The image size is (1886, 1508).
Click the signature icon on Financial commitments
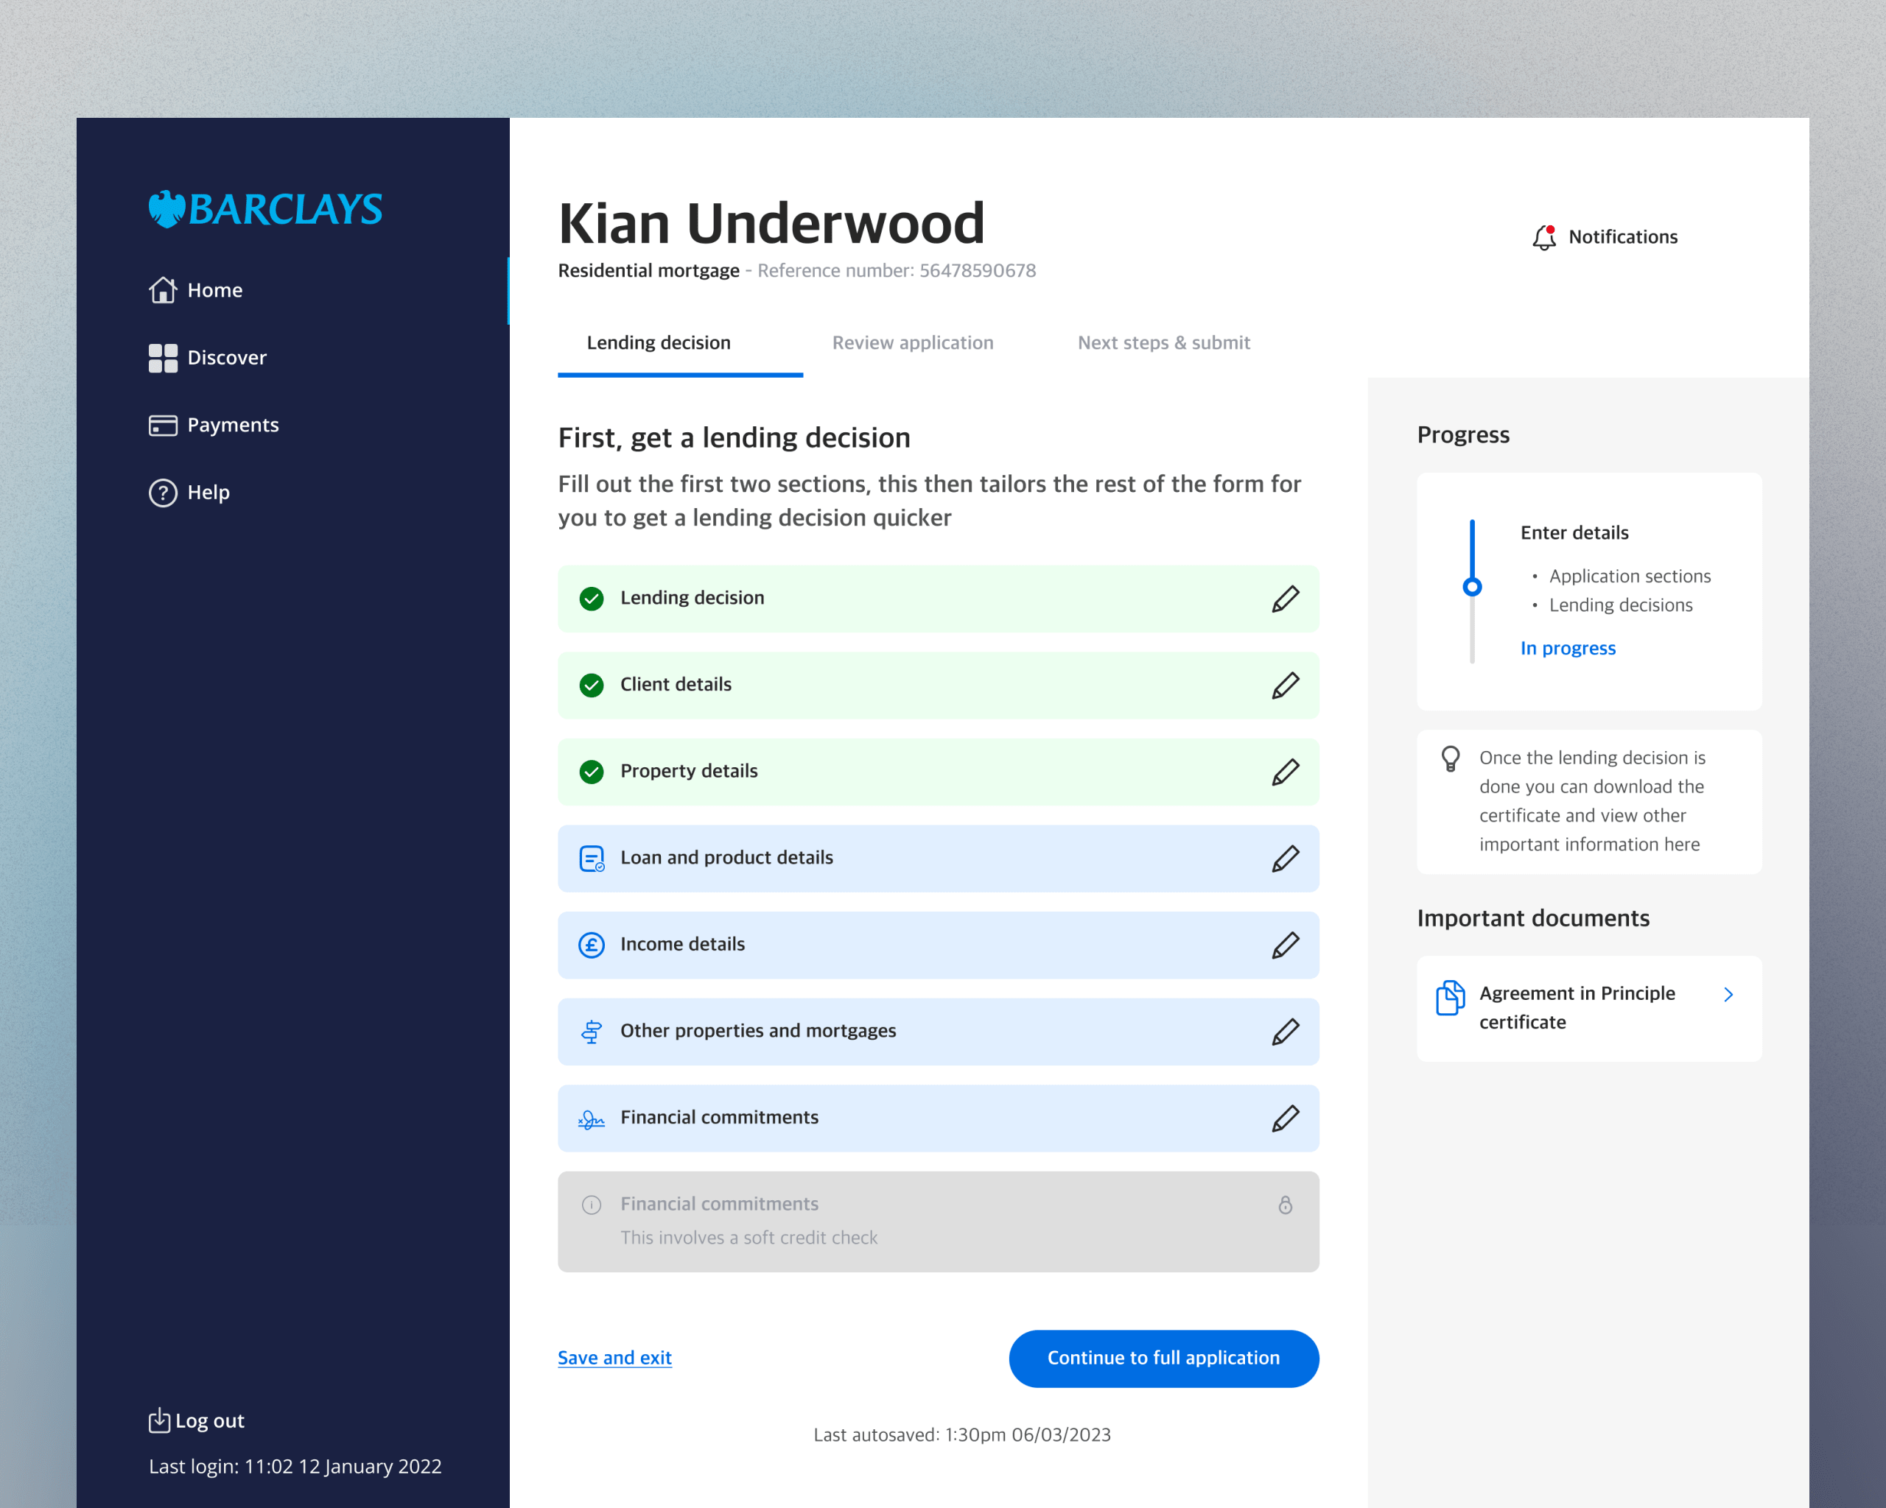click(x=592, y=1119)
